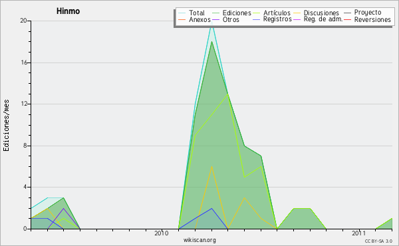Click the y-axis value 4
Image resolution: width=399 pixels, height=246 pixels.
pos(25,187)
